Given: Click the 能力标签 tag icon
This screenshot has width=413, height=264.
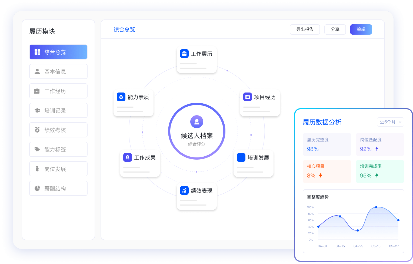Looking at the screenshot, I should 37,149.
